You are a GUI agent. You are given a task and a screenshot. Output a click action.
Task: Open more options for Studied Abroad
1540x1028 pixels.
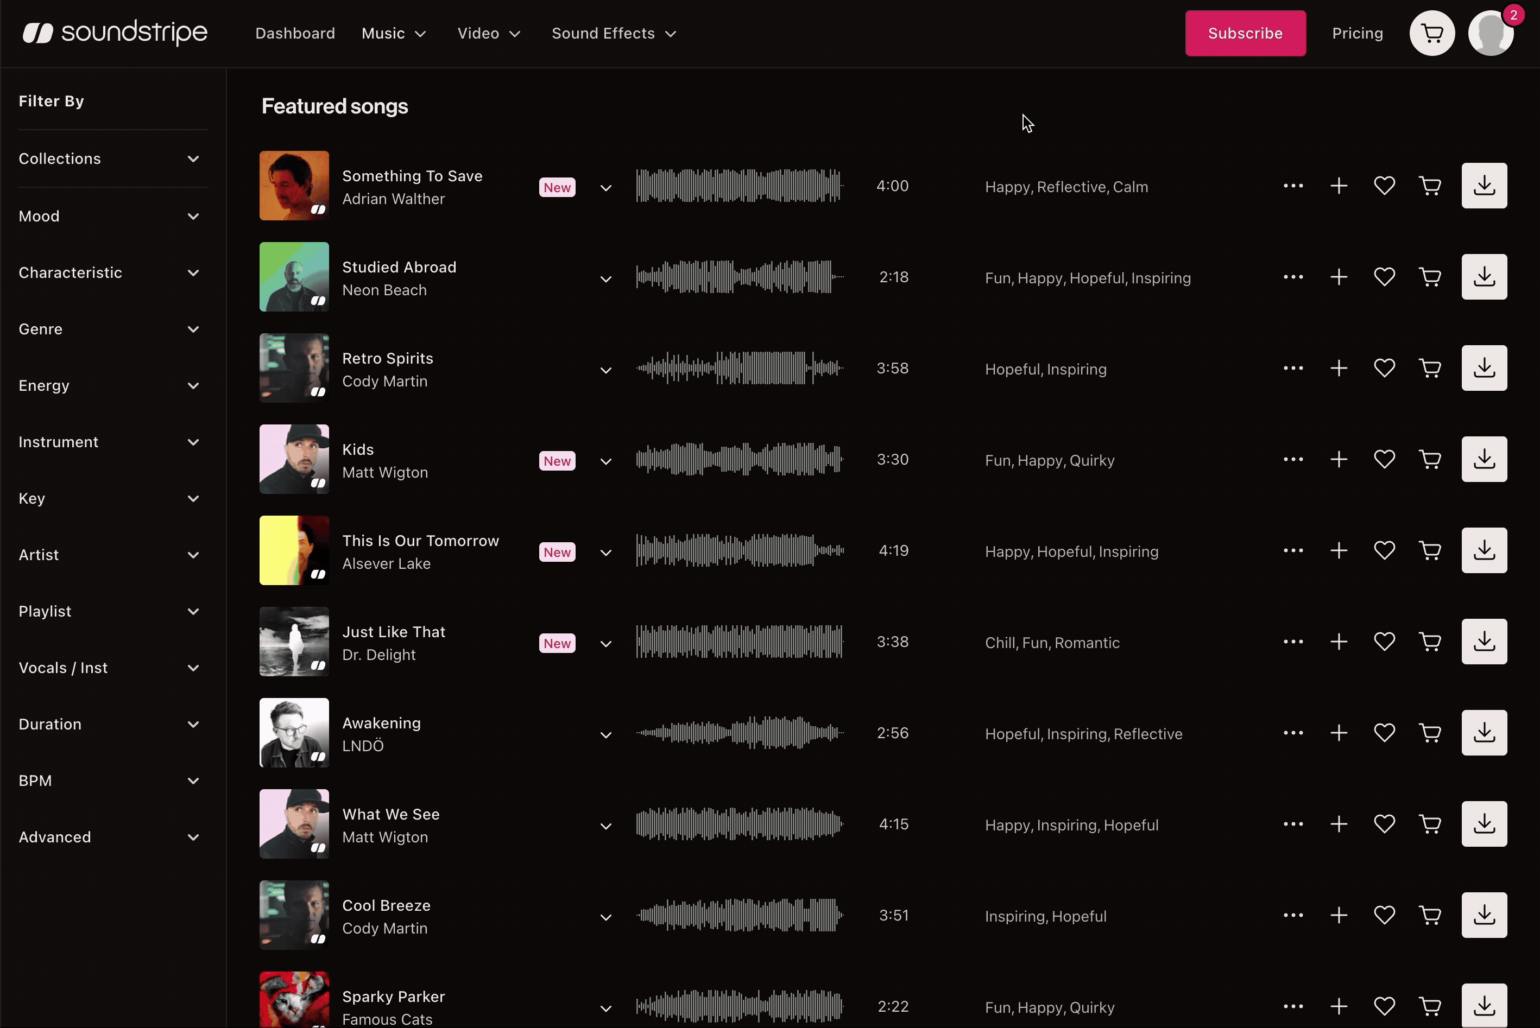[1293, 277]
